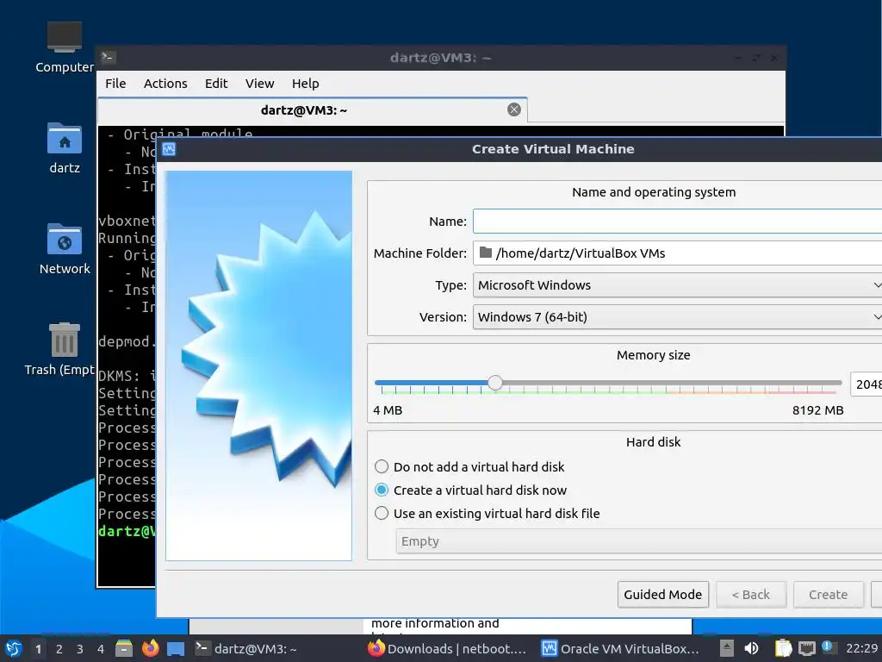Open the Computer desktop icon
The width and height of the screenshot is (882, 662).
pos(64,47)
